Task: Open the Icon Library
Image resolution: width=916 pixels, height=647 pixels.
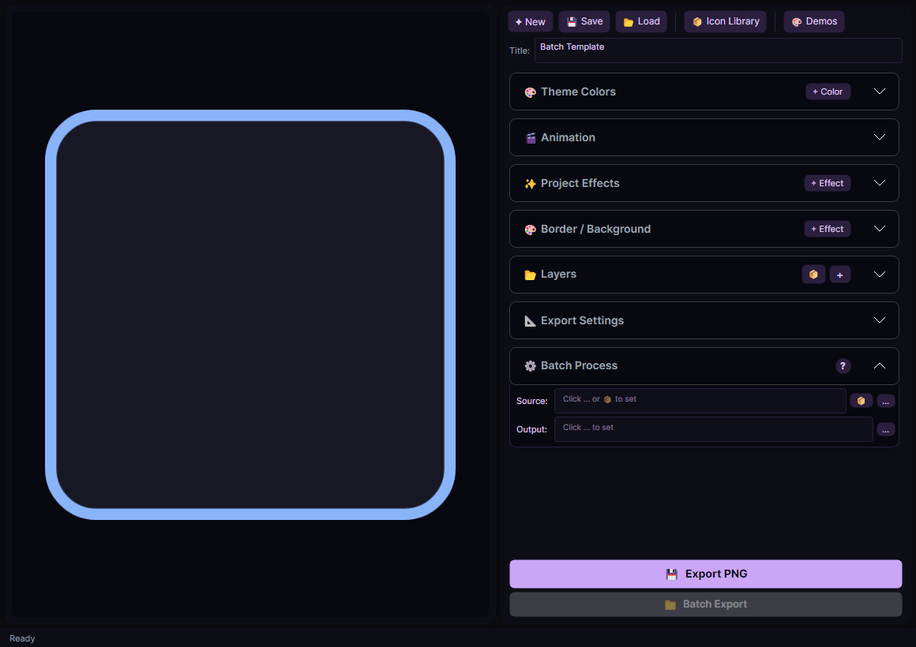Action: click(725, 22)
